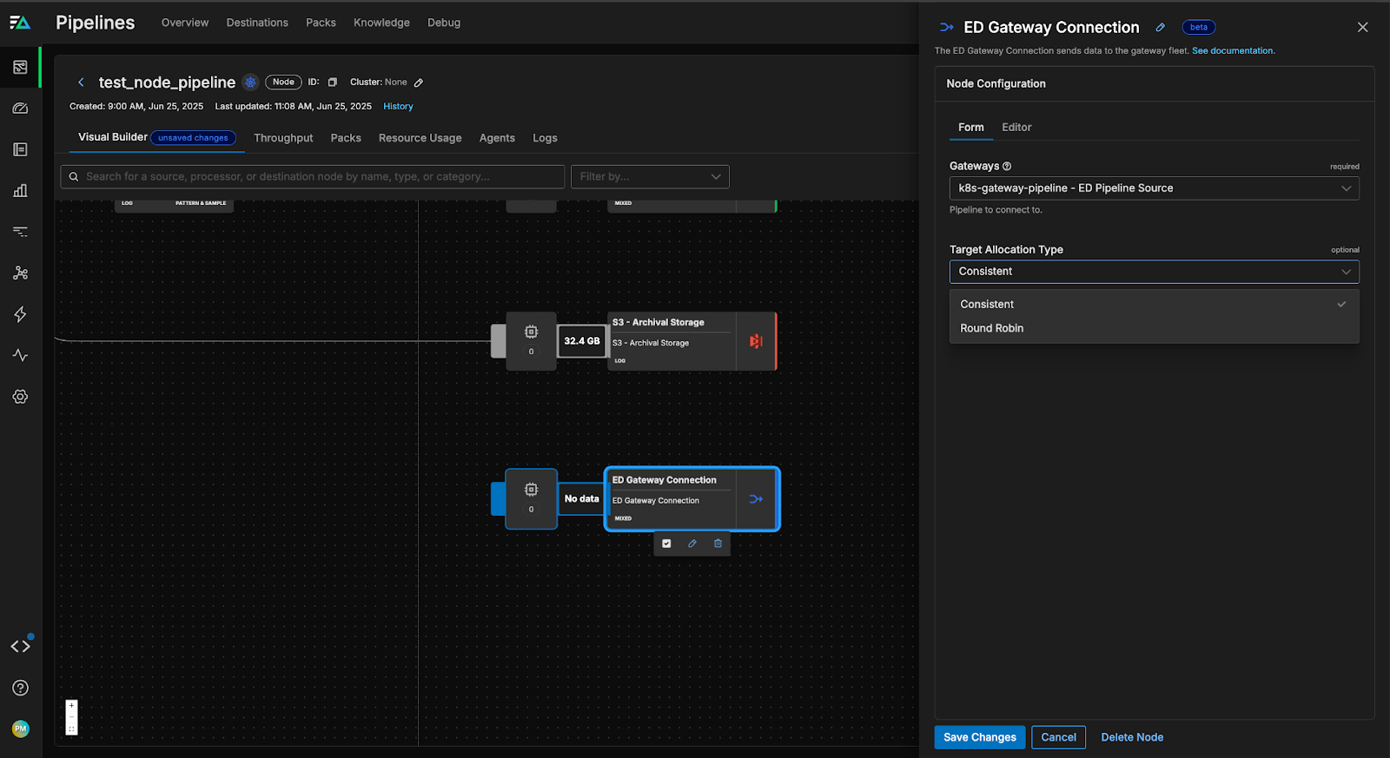Image resolution: width=1390 pixels, height=758 pixels.
Task: Copy pipeline ID using the copy icon
Action: pyautogui.click(x=332, y=82)
